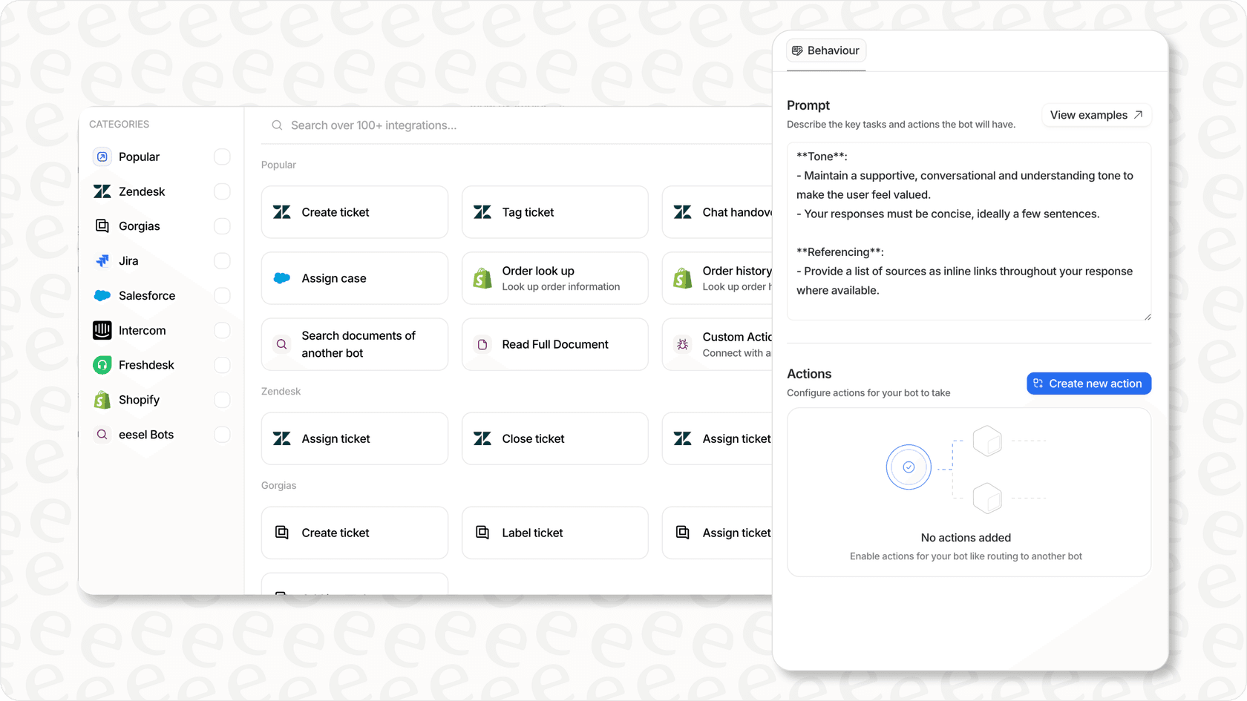
Task: Switch to the Behaviour tab
Action: click(825, 50)
